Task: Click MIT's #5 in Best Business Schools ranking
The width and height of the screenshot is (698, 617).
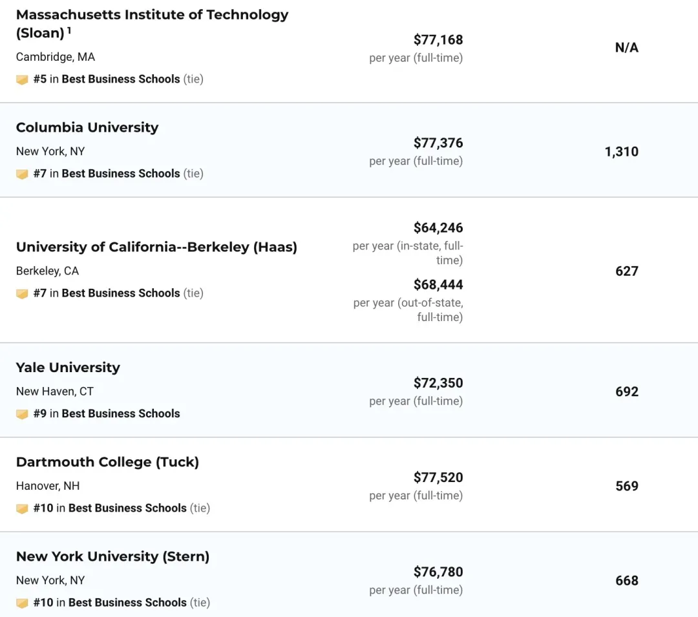Action: [x=107, y=79]
